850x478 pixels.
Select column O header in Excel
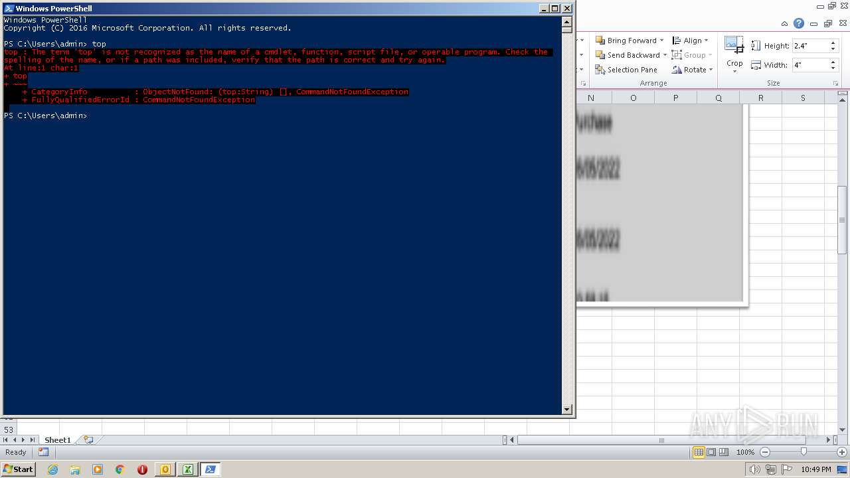point(633,98)
